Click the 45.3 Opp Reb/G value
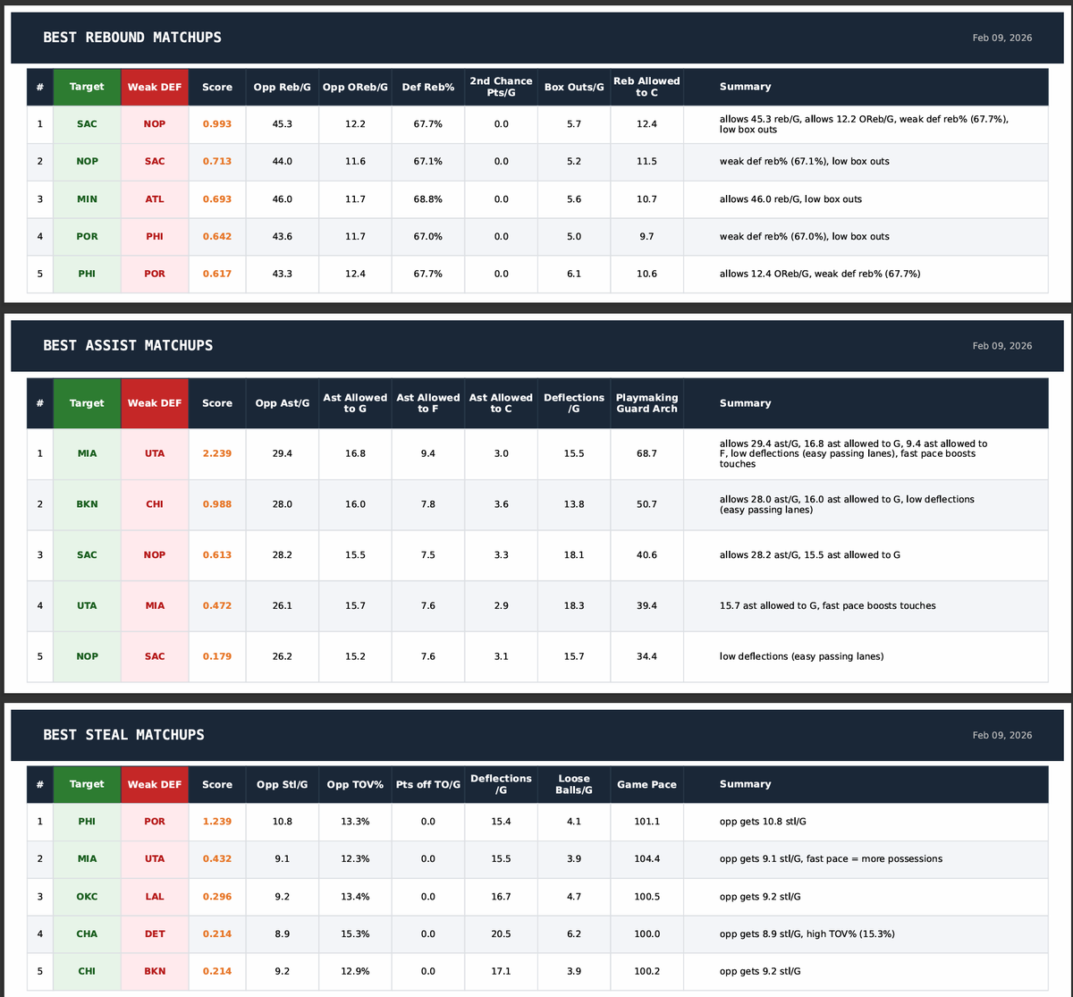The image size is (1073, 997). pyautogui.click(x=283, y=124)
